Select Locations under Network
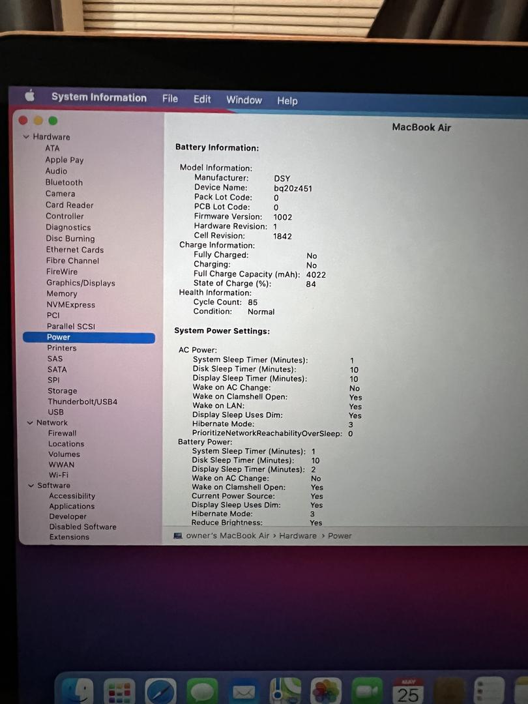This screenshot has height=704, width=528. click(66, 444)
